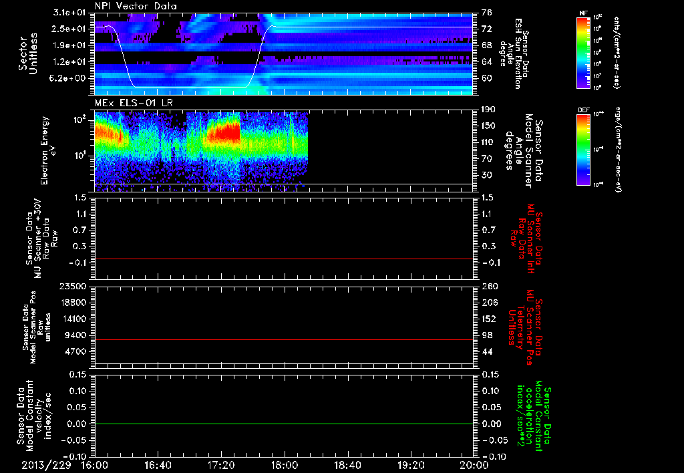The image size is (684, 473).
Task: Click the "MEx ELS-01 LR" panel title
Action: [x=134, y=104]
